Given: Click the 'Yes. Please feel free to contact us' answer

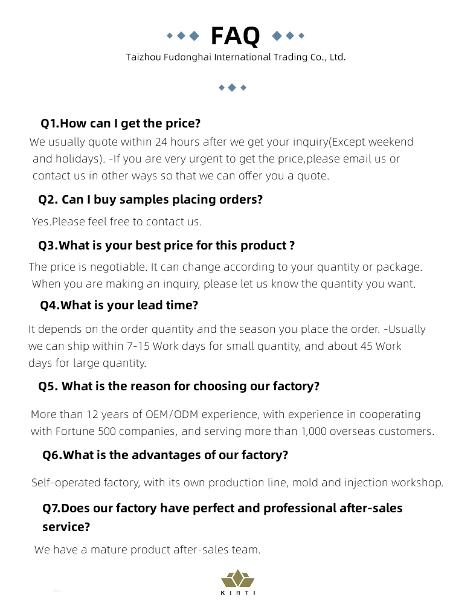Looking at the screenshot, I should coord(117,222).
